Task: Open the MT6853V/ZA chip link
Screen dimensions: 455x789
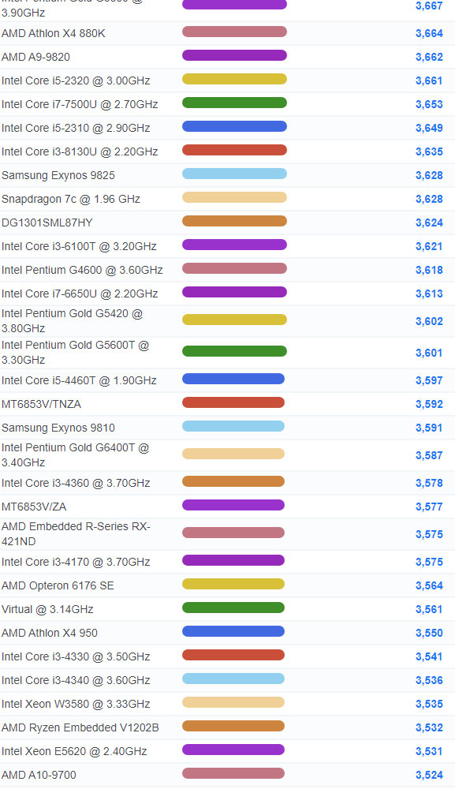Action: pyautogui.click(x=34, y=507)
